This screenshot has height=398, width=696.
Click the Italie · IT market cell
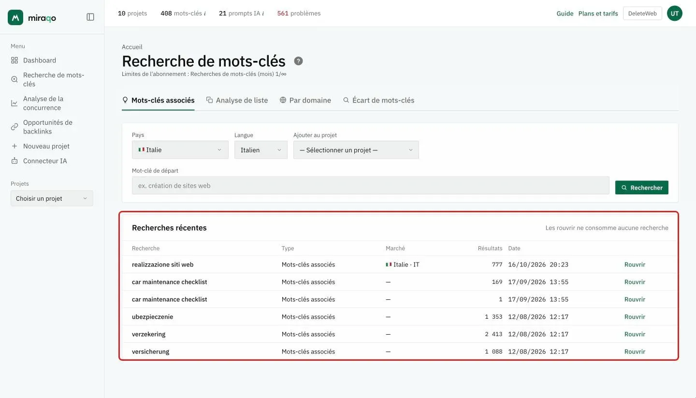[402, 265]
